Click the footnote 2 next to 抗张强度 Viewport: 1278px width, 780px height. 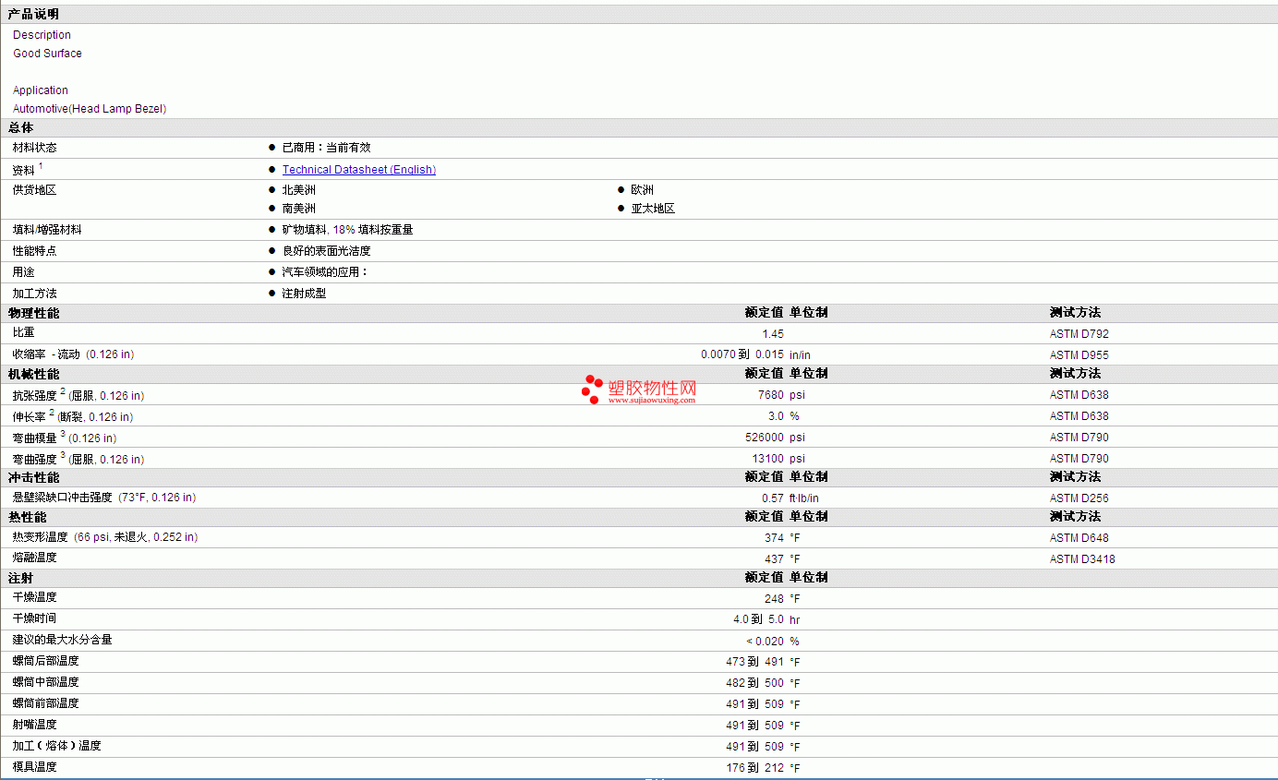tap(63, 391)
